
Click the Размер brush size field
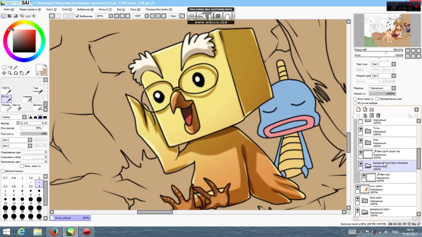(x=34, y=123)
